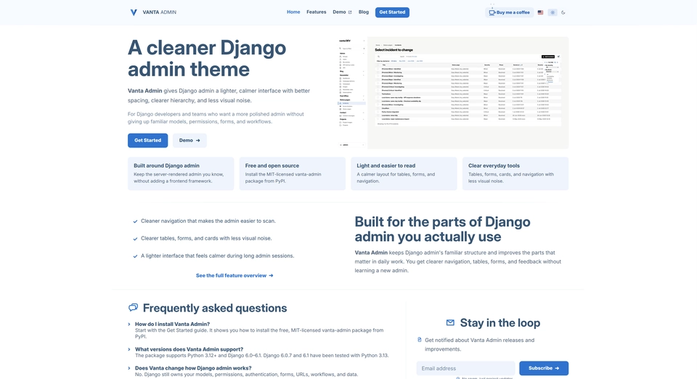Click 'Built for the parts of Django' heading
697x379 pixels.
[443, 229]
